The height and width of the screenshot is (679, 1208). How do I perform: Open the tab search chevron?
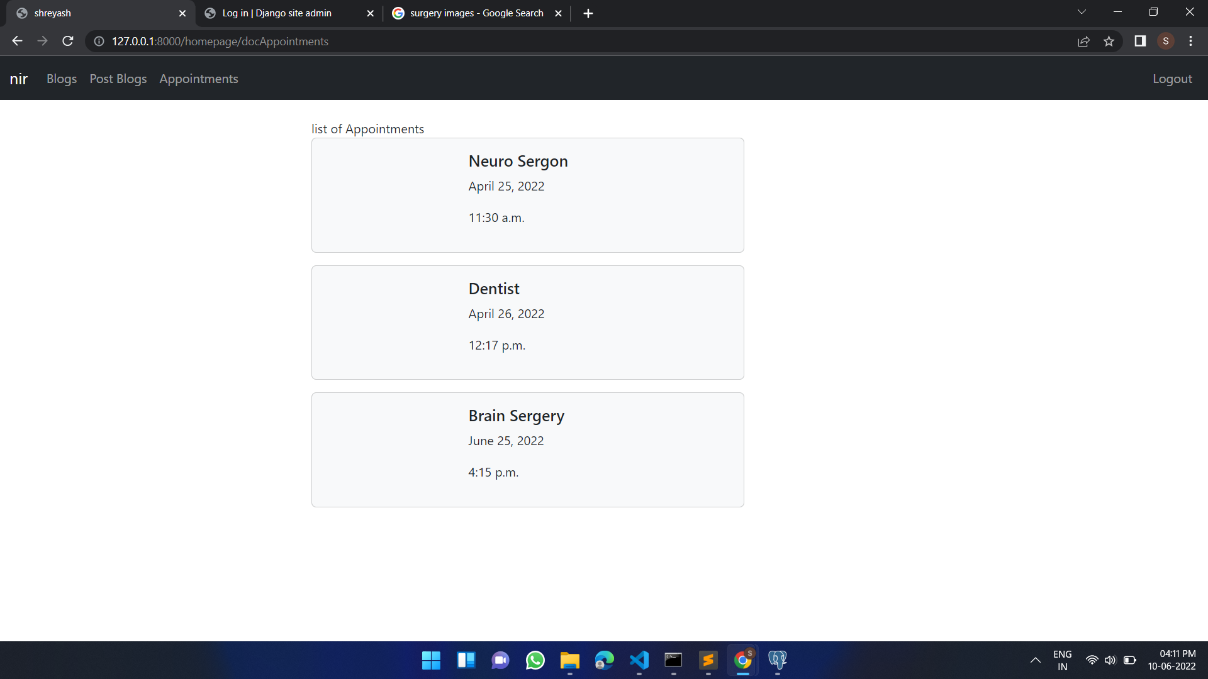[1082, 11]
